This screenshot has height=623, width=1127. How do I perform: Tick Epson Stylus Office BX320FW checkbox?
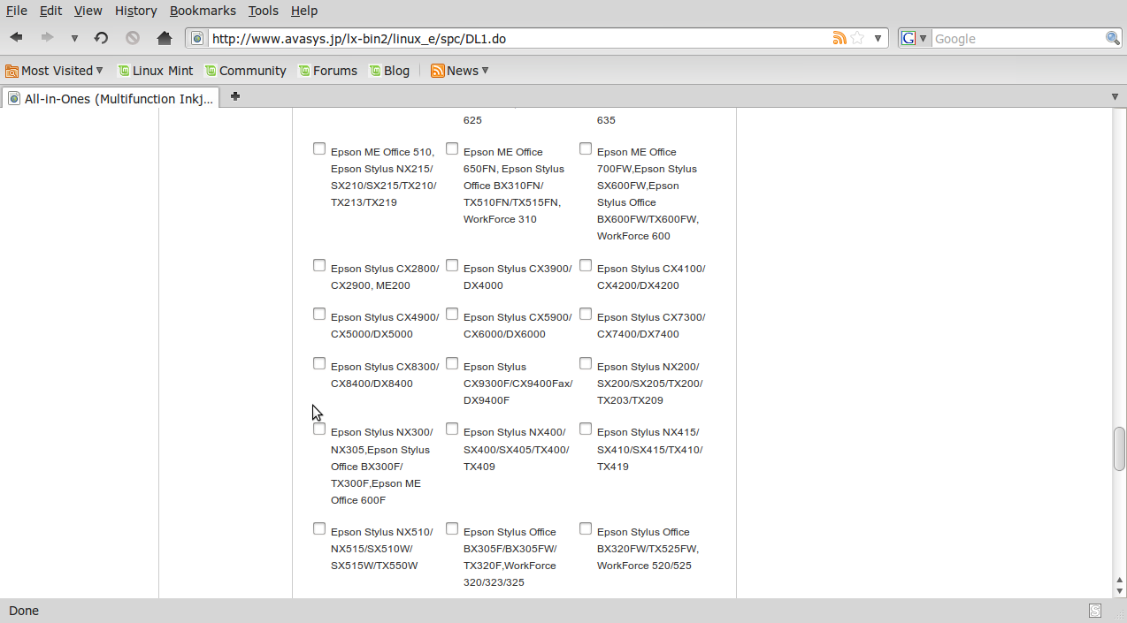(586, 528)
